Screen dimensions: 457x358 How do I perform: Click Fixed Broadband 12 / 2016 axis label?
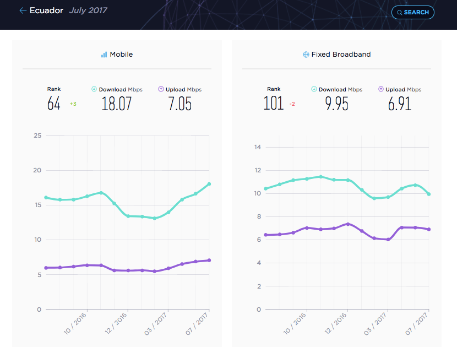(335, 323)
